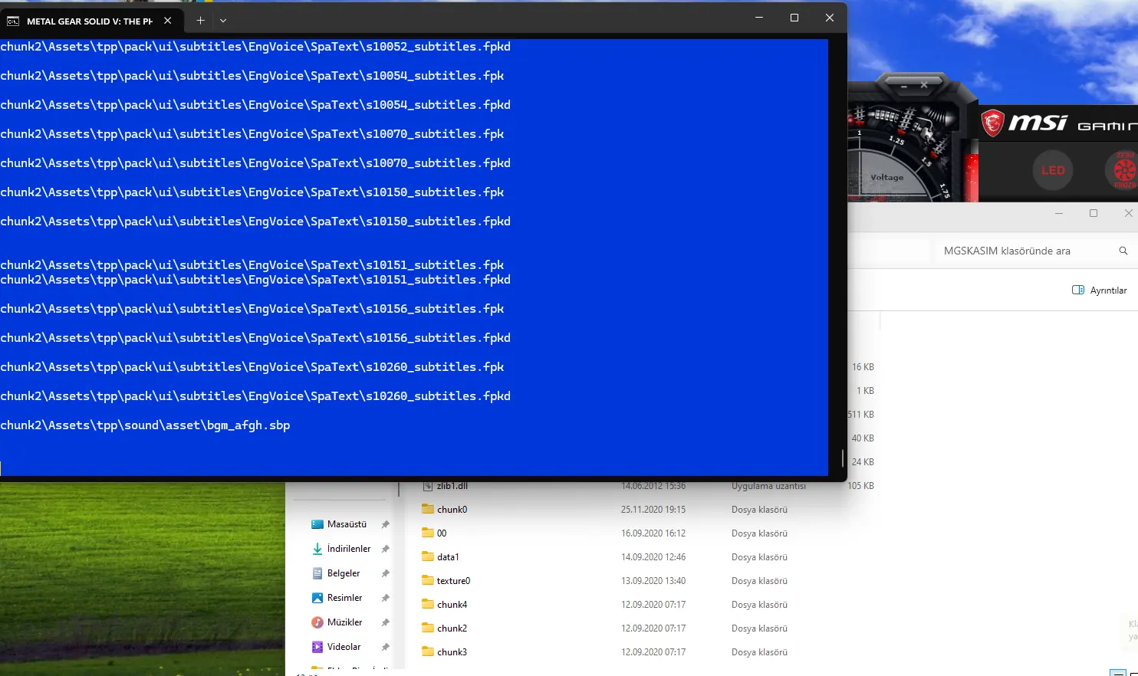Open the terminal profile dropdown chevron
Image resolution: width=1138 pixels, height=676 pixels.
pos(223,21)
